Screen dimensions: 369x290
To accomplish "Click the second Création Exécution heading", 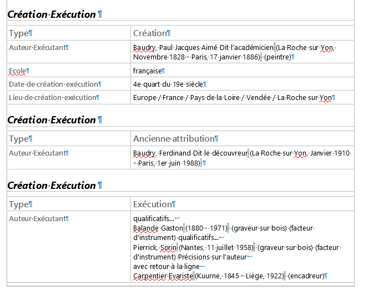I will (52, 120).
